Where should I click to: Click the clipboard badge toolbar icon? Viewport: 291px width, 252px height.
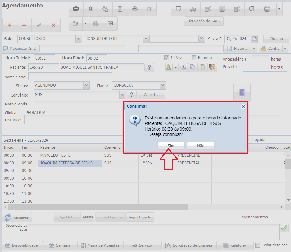120,9
